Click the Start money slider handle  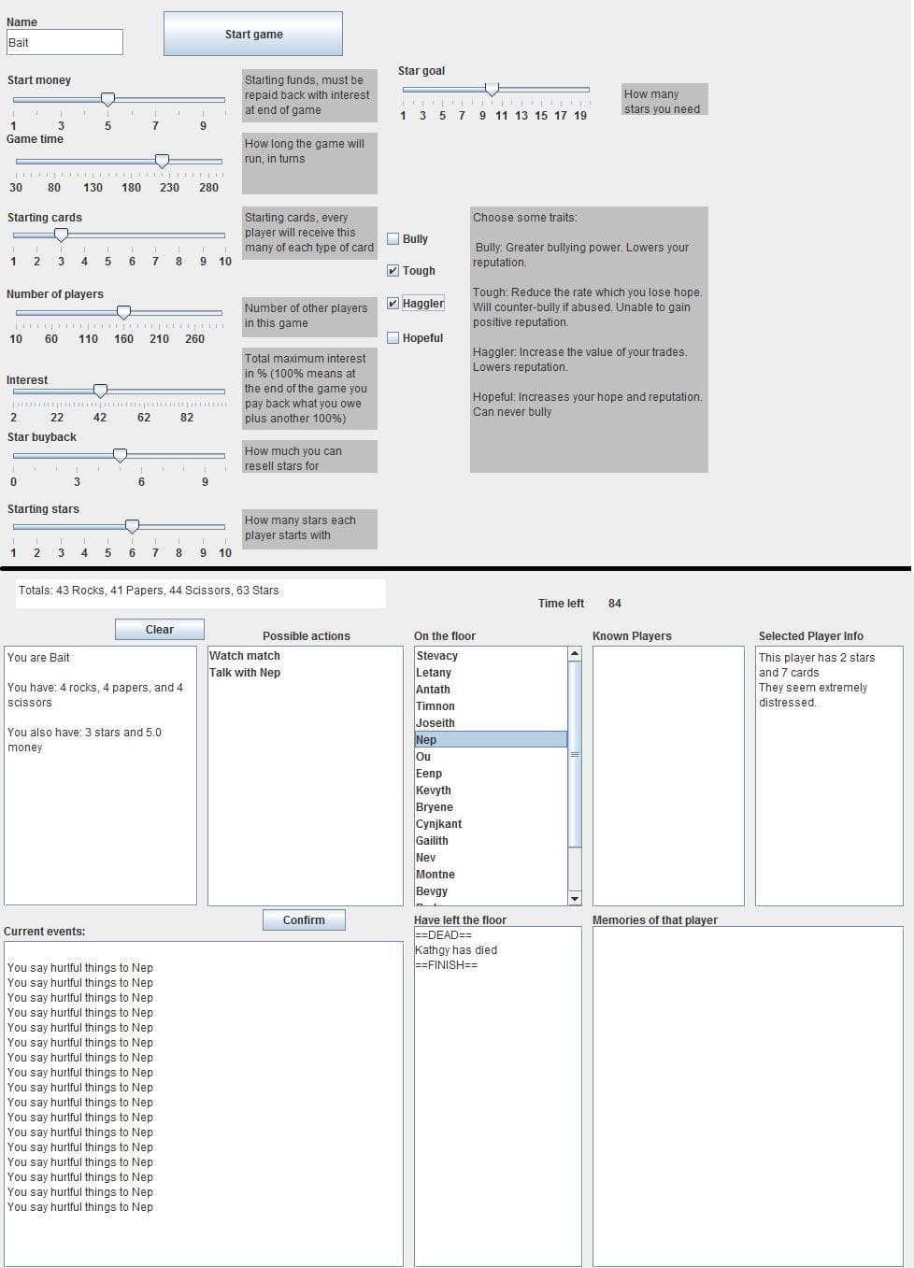(x=107, y=99)
